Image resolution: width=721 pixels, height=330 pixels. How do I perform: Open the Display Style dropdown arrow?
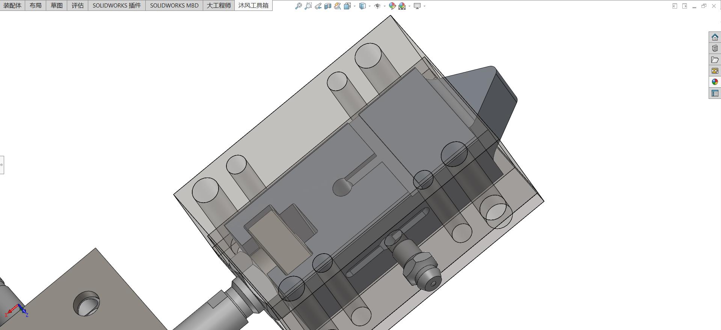tap(370, 6)
